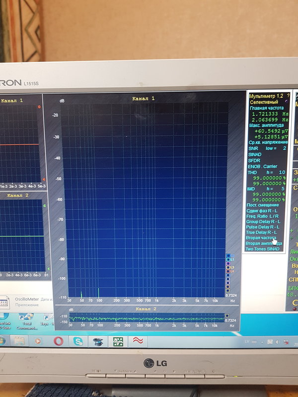Toggle the L1 trace checkbox beside spectrum

(x=228, y=260)
